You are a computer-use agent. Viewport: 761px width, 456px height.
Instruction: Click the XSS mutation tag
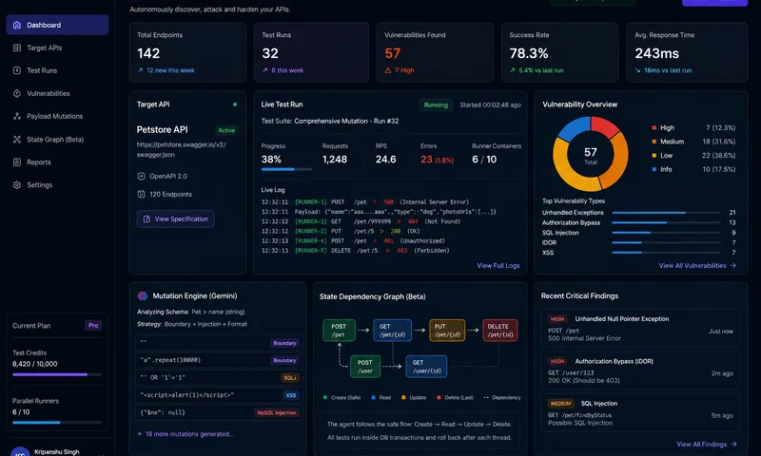pos(291,395)
